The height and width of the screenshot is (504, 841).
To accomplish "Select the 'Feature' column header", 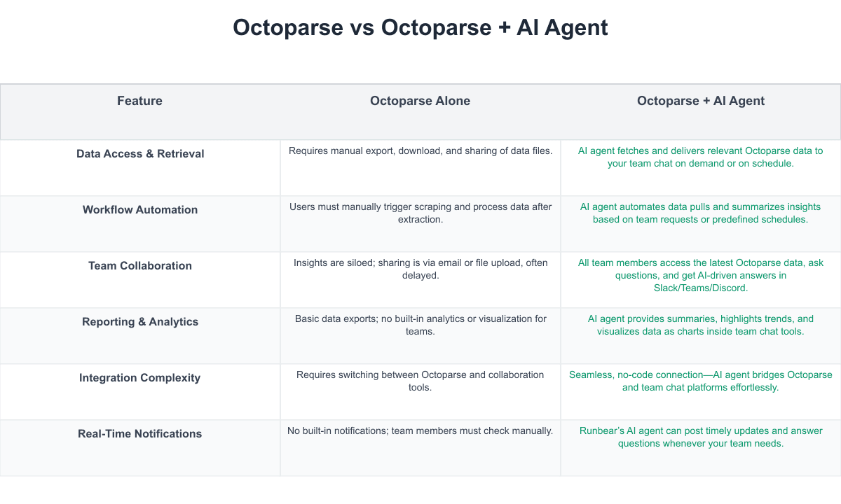I will (x=139, y=101).
